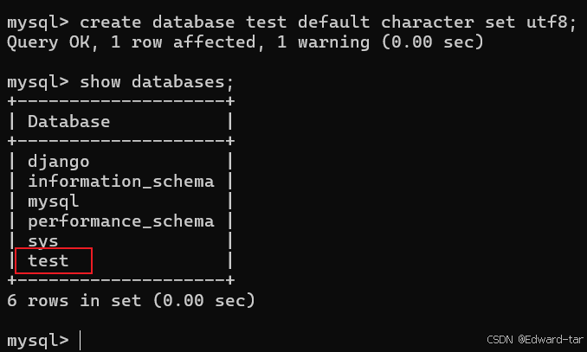This screenshot has height=352, width=587.
Task: Click the mysql> prompt before "create database"
Action: (x=37, y=23)
